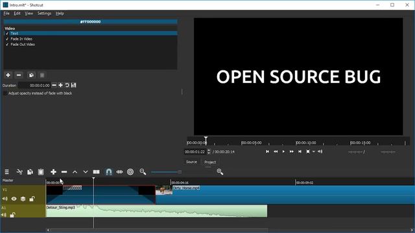Click timeline zoom in magnifier
Screen dimensions: 415x233
(220, 172)
